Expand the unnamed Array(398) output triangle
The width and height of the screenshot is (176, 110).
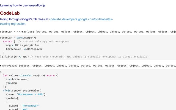[1, 66]
